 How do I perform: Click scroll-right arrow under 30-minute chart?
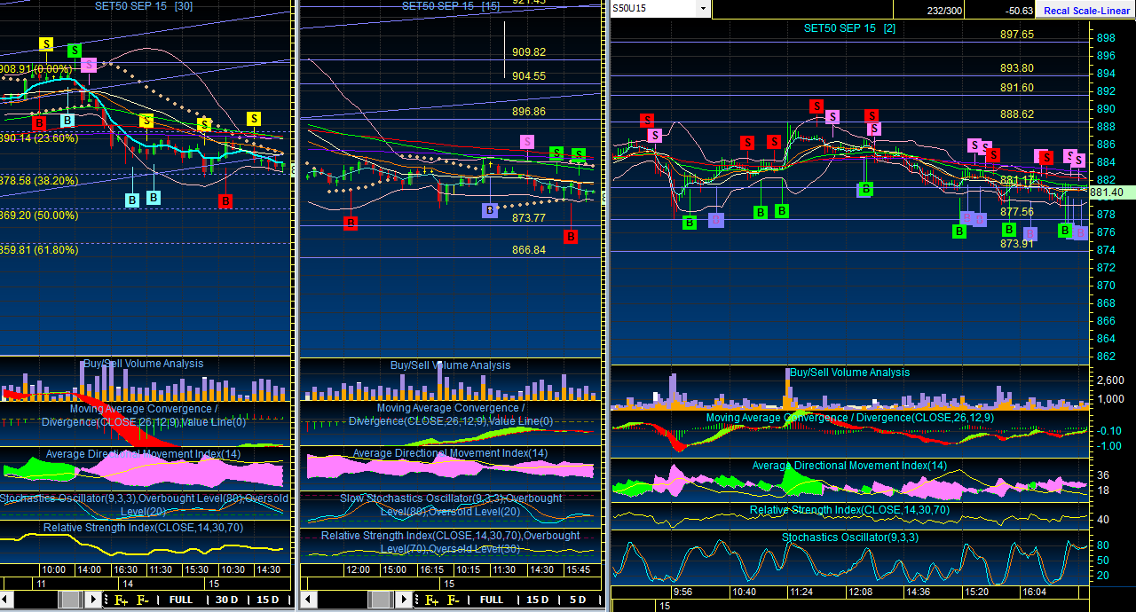coord(93,600)
